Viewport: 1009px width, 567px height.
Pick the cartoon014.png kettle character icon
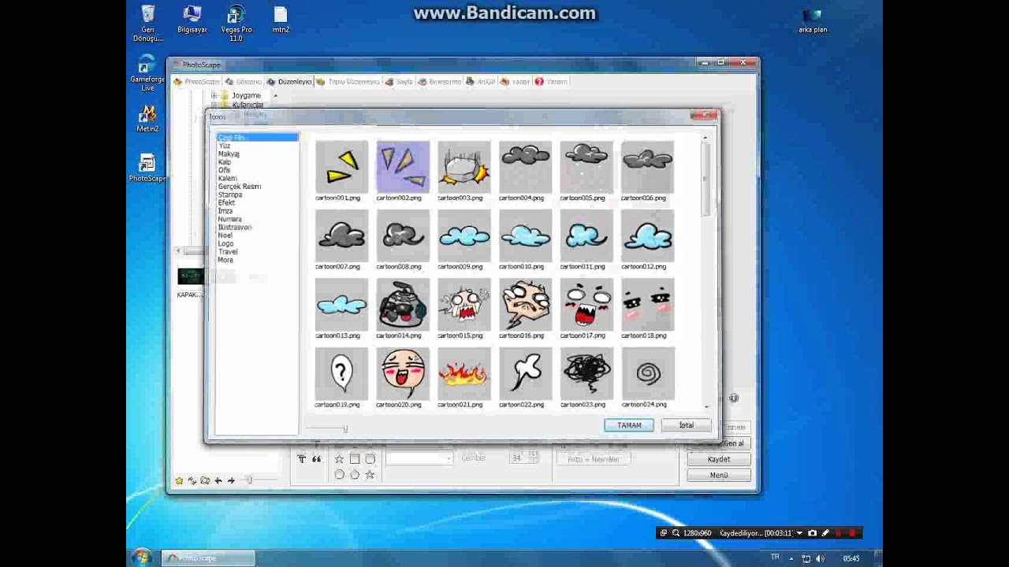[403, 305]
